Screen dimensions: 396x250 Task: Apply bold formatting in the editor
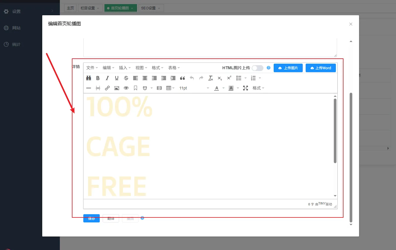pos(98,78)
